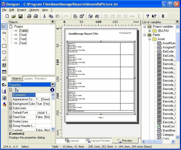Expand the @LLFAX folder node
The image size is (181, 150).
pos(149,31)
